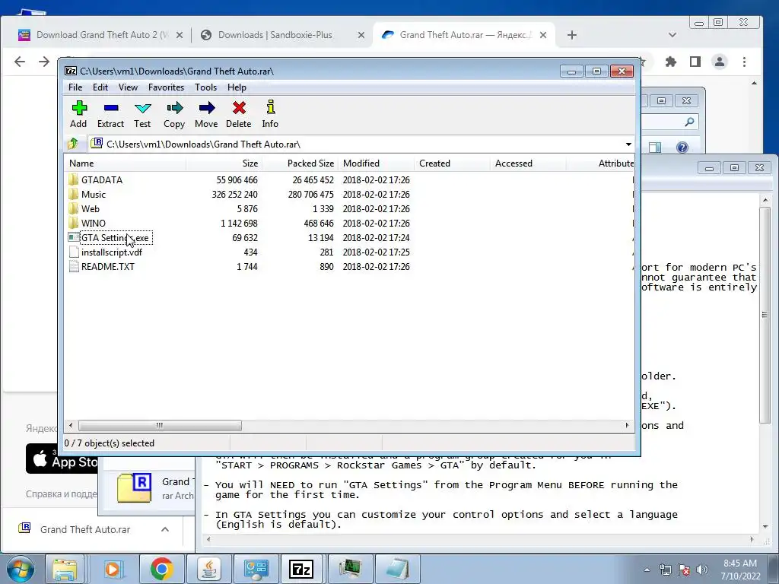Sort by Size column header

click(x=224, y=163)
